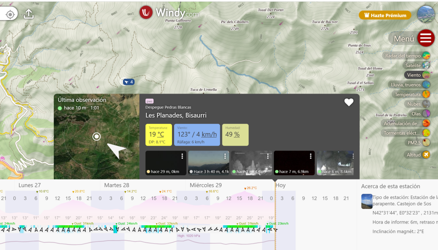Image resolution: width=438 pixels, height=250 pixels.
Task: Click Miércoles 29 in timeline
Action: (x=206, y=185)
